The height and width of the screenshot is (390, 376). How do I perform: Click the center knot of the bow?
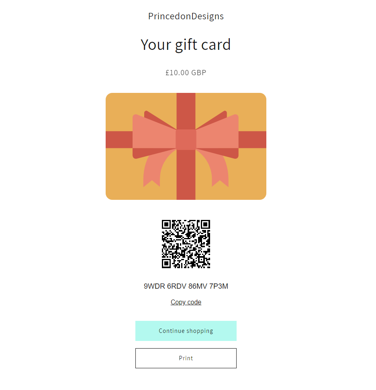[186, 140]
